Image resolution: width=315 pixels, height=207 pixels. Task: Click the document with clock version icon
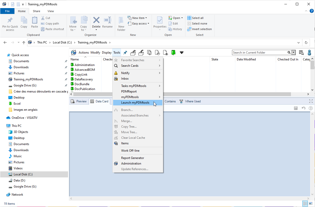pos(157,53)
